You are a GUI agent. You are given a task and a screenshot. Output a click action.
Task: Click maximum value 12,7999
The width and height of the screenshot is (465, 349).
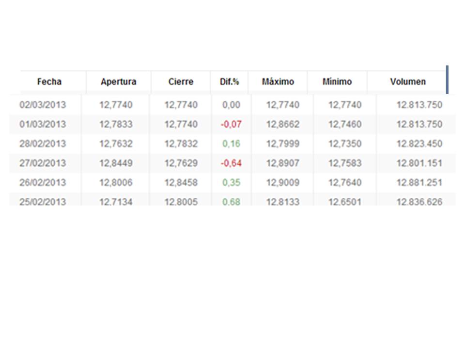tap(282, 143)
